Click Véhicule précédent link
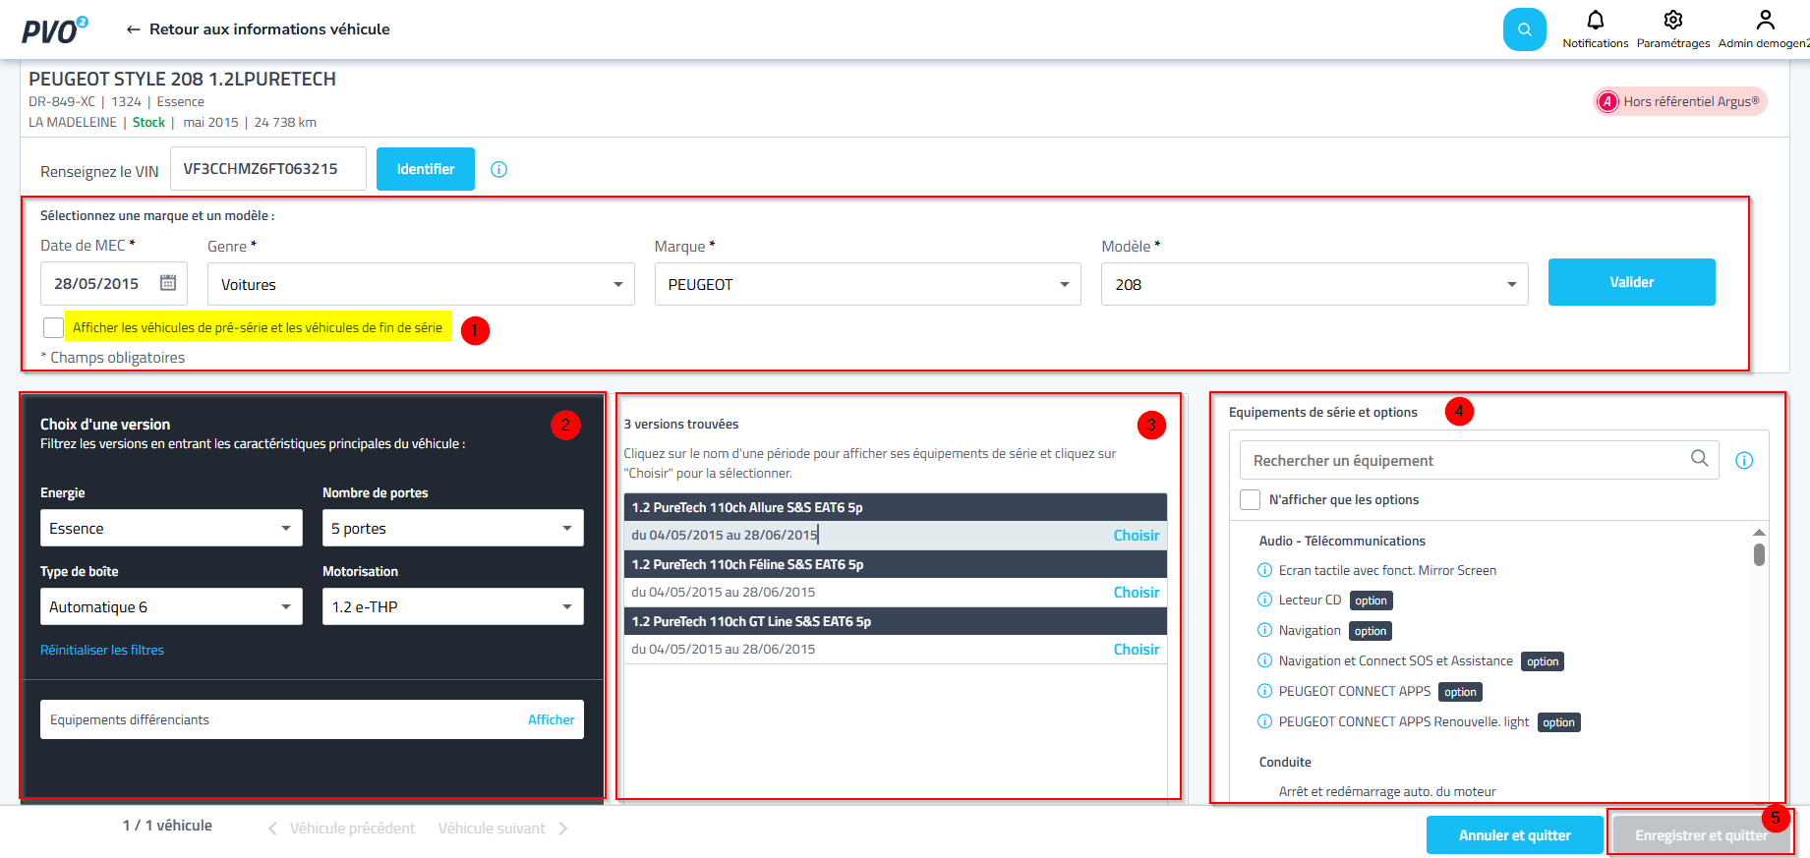The width and height of the screenshot is (1810, 858). click(352, 829)
